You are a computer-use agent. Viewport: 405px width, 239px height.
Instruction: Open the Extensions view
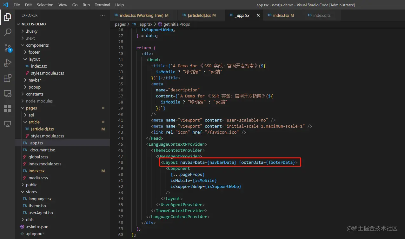pos(8,78)
